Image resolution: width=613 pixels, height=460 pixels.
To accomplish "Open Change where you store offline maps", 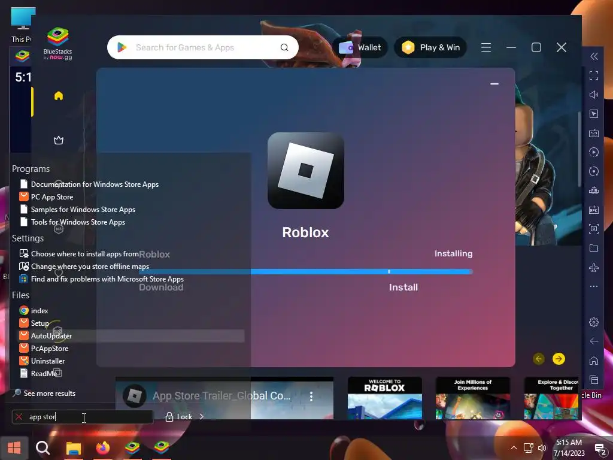I will [90, 267].
